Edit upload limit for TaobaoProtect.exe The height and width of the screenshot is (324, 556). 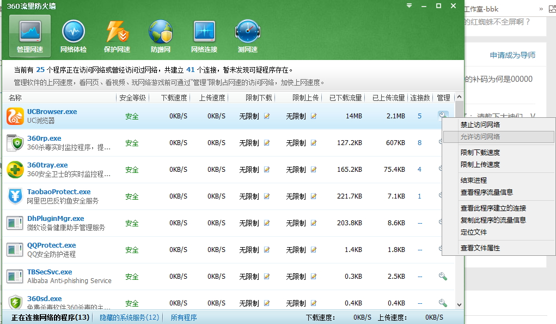click(314, 196)
